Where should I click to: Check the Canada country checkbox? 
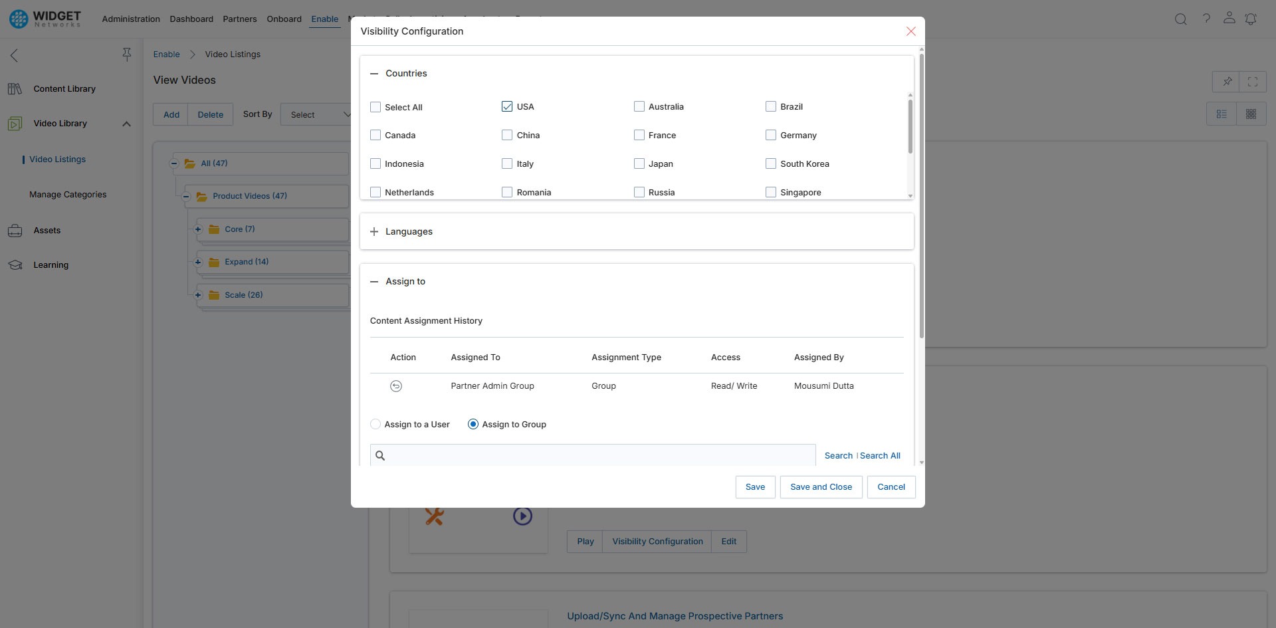pos(375,135)
